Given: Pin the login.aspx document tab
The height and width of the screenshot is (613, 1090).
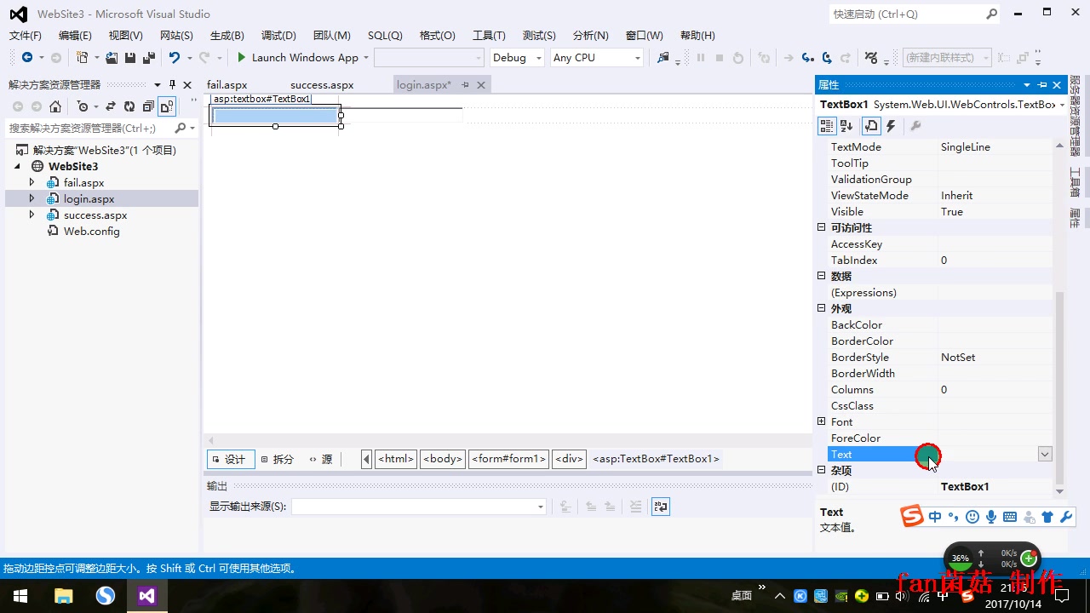Looking at the screenshot, I should (x=465, y=85).
